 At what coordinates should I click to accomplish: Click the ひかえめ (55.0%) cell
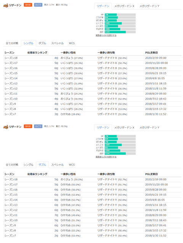point(71,225)
